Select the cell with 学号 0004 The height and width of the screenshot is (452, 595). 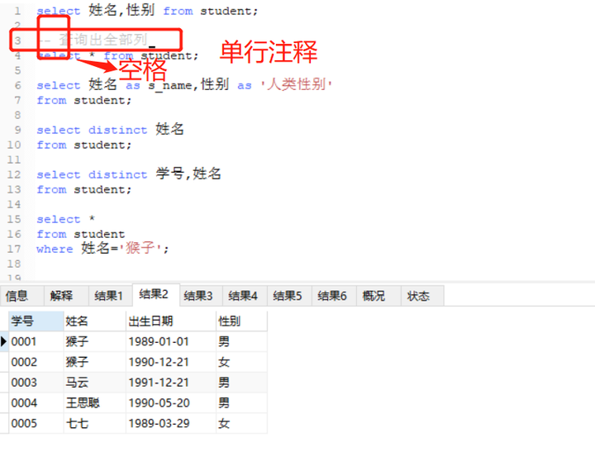(36, 402)
